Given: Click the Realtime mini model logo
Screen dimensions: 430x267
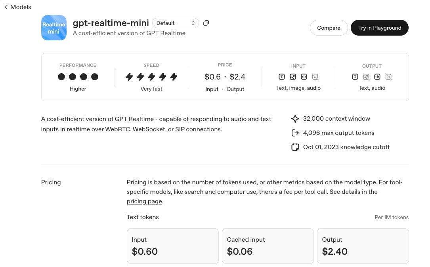Looking at the screenshot, I should [54, 28].
